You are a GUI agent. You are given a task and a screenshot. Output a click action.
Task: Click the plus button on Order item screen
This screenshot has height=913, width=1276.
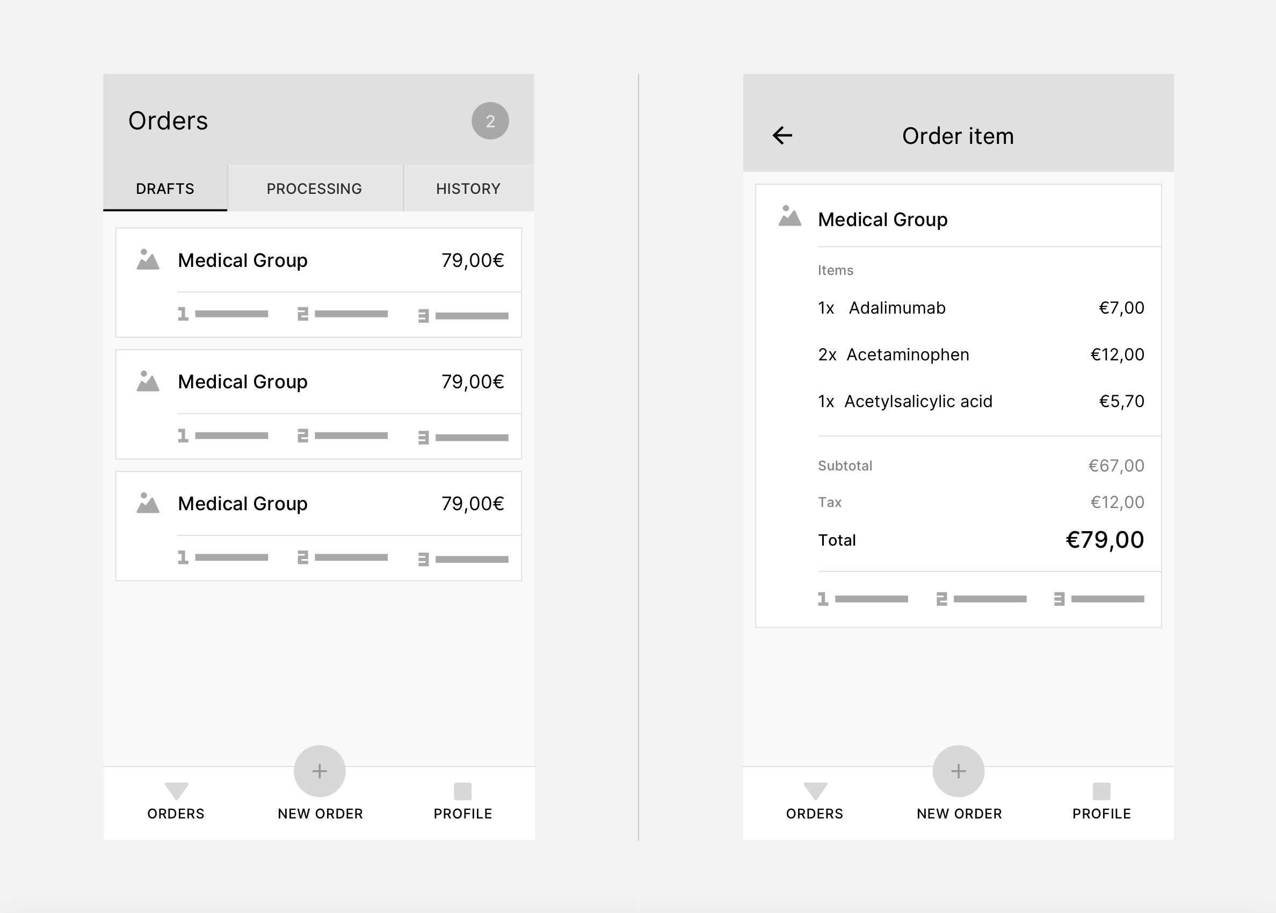pyautogui.click(x=958, y=771)
